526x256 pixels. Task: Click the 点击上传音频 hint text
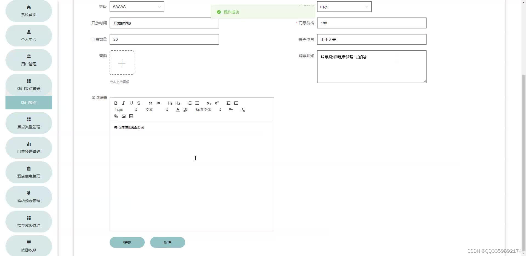coord(119,82)
